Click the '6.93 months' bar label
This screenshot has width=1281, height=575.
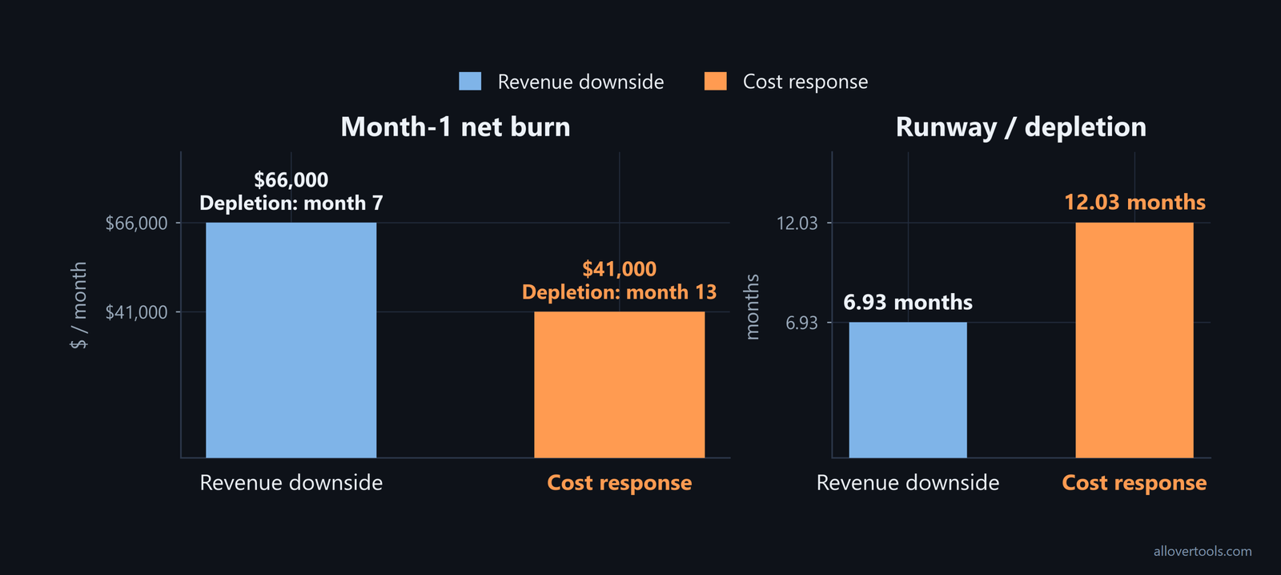coord(908,302)
